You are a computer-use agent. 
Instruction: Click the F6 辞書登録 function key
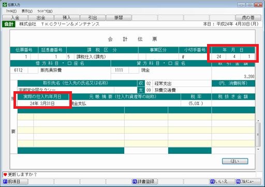144,181
